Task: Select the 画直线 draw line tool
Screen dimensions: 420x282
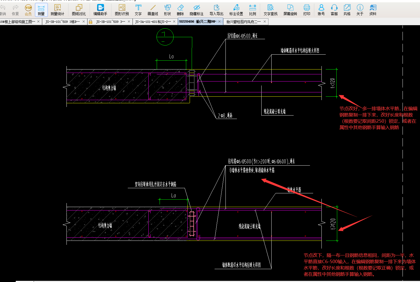Action: (153, 10)
